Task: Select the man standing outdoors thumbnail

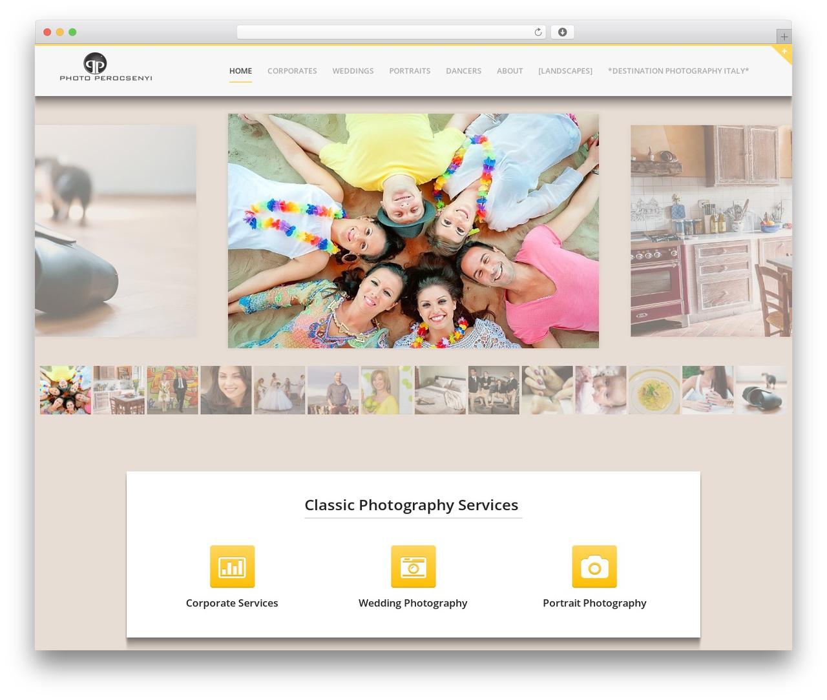Action: tap(333, 390)
